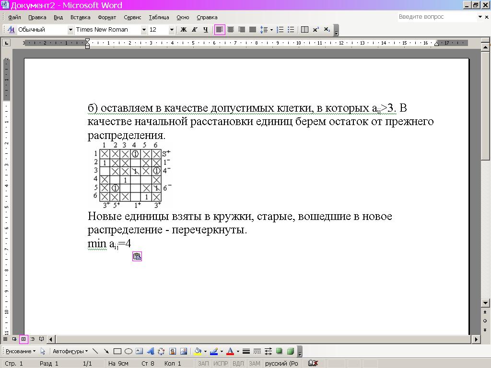Open the Вставка menu
Screen dimensions: 491x368
80,17
